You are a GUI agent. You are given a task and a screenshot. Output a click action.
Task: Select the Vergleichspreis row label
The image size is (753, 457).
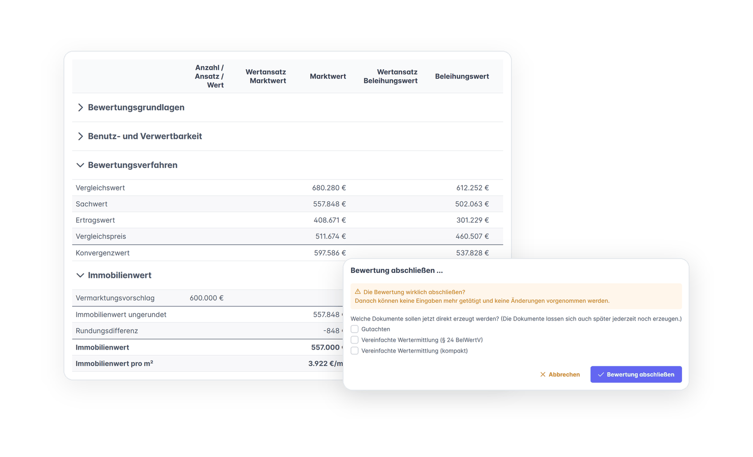101,236
